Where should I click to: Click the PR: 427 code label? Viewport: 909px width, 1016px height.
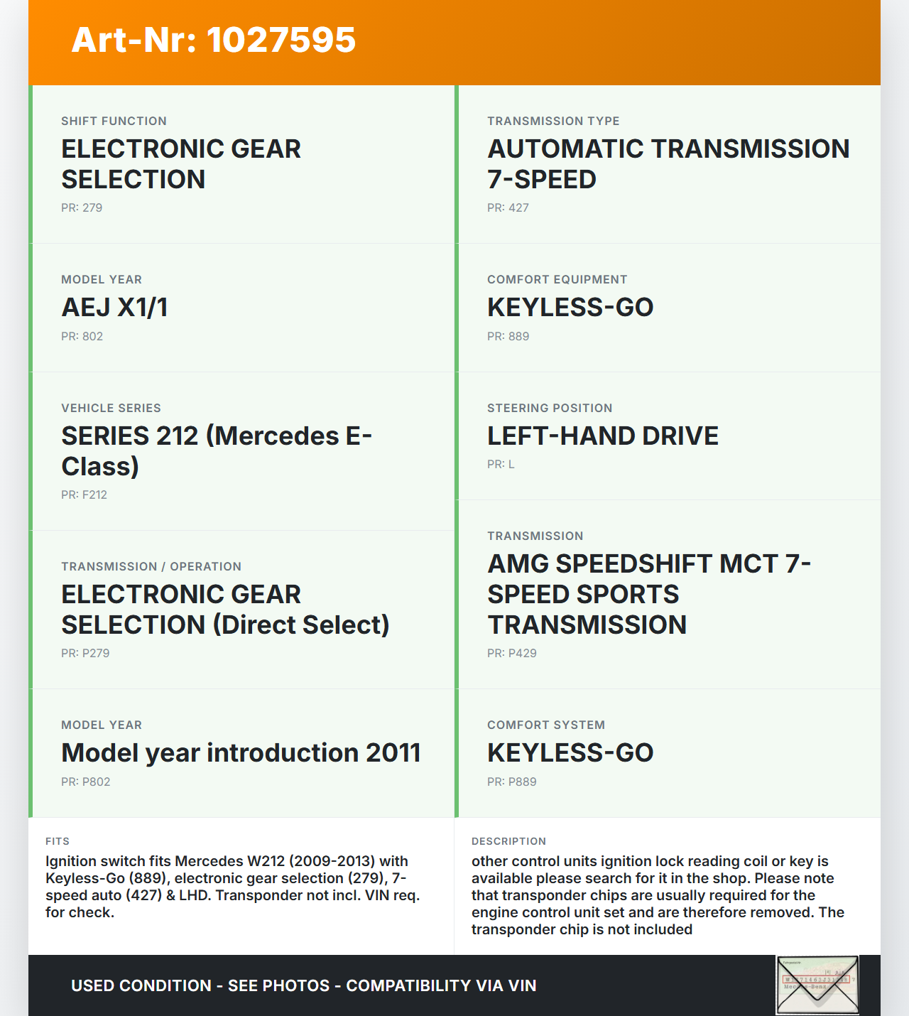(508, 208)
